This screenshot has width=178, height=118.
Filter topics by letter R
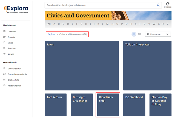(x=131, y=24)
